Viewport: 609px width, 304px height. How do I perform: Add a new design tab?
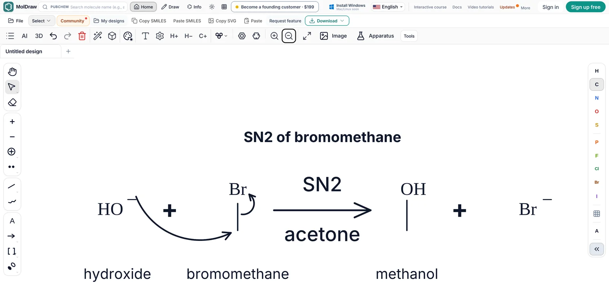[x=69, y=51]
